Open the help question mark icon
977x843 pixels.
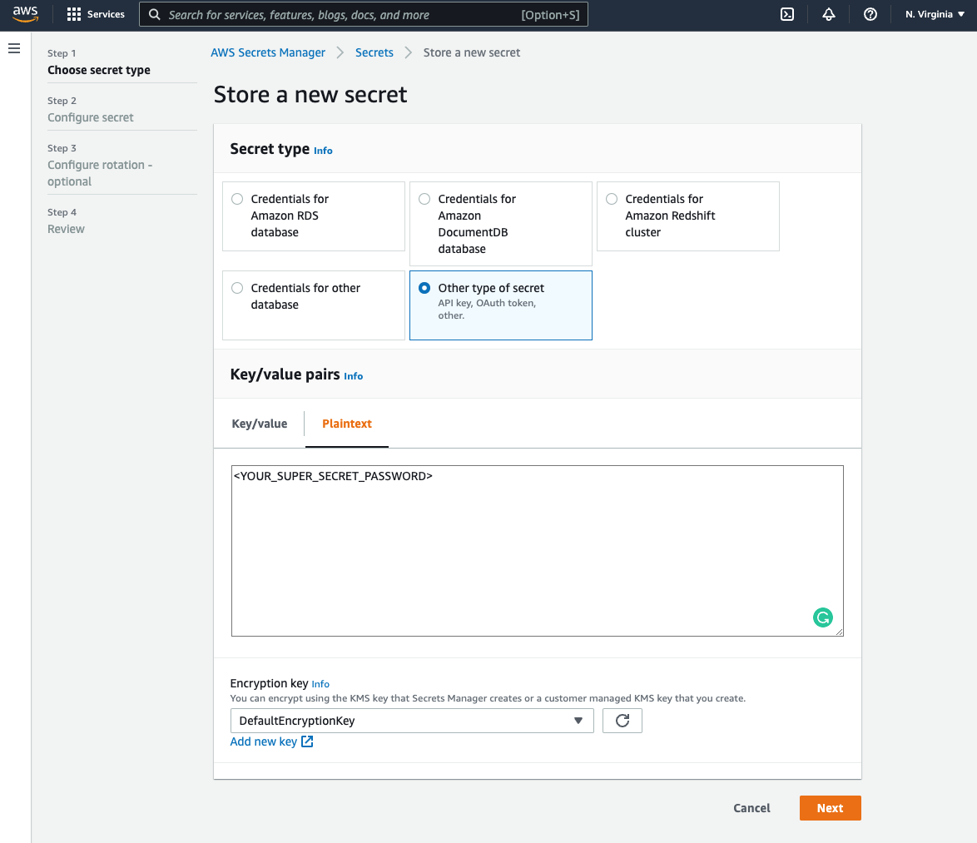click(x=870, y=14)
